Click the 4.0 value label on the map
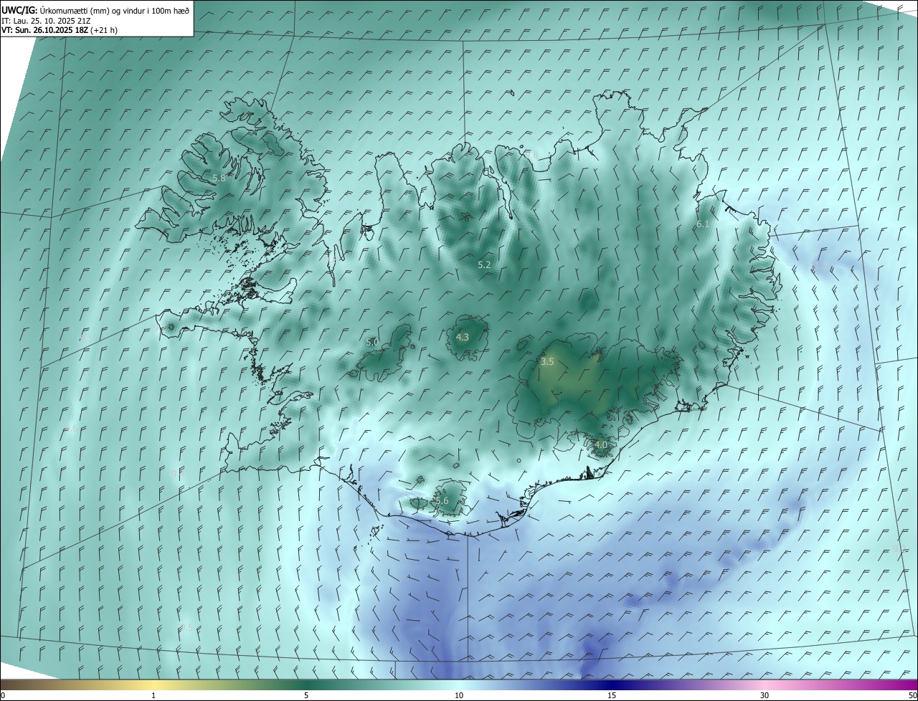Screen dimensions: 918x701 pyautogui.click(x=601, y=444)
